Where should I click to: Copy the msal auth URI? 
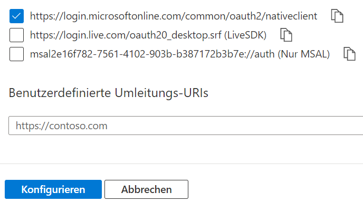point(349,54)
